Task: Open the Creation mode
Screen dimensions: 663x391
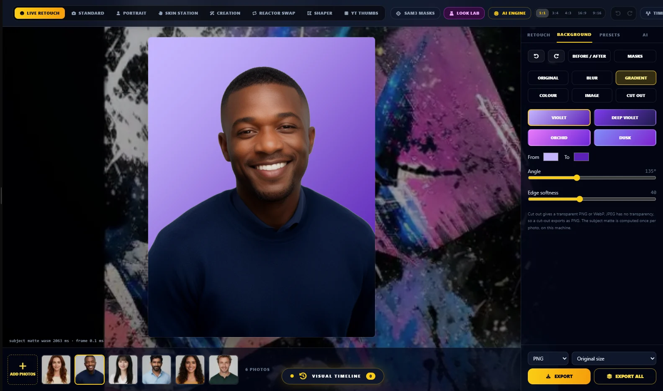Action: (225, 13)
